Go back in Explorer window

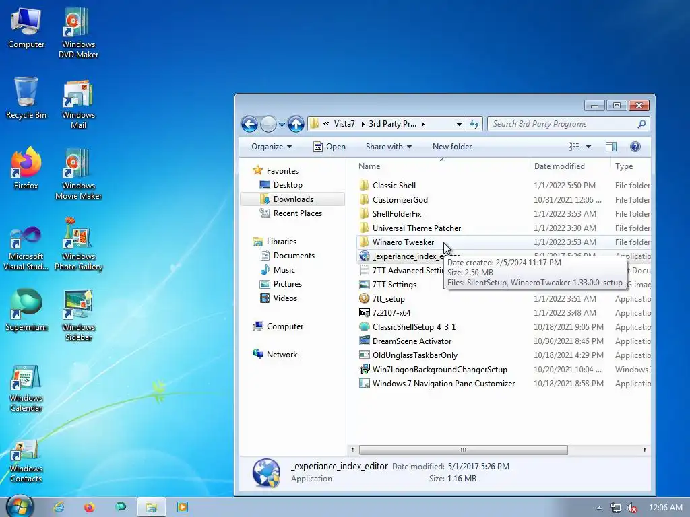249,125
